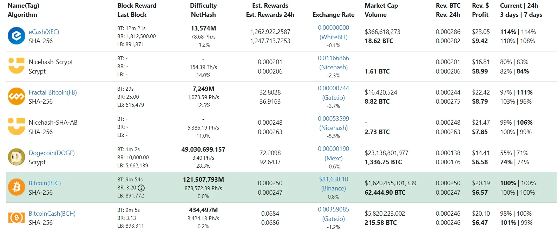This screenshot has width=558, height=236.
Task: Click the eCash XEC coin logo
Action: (17, 36)
